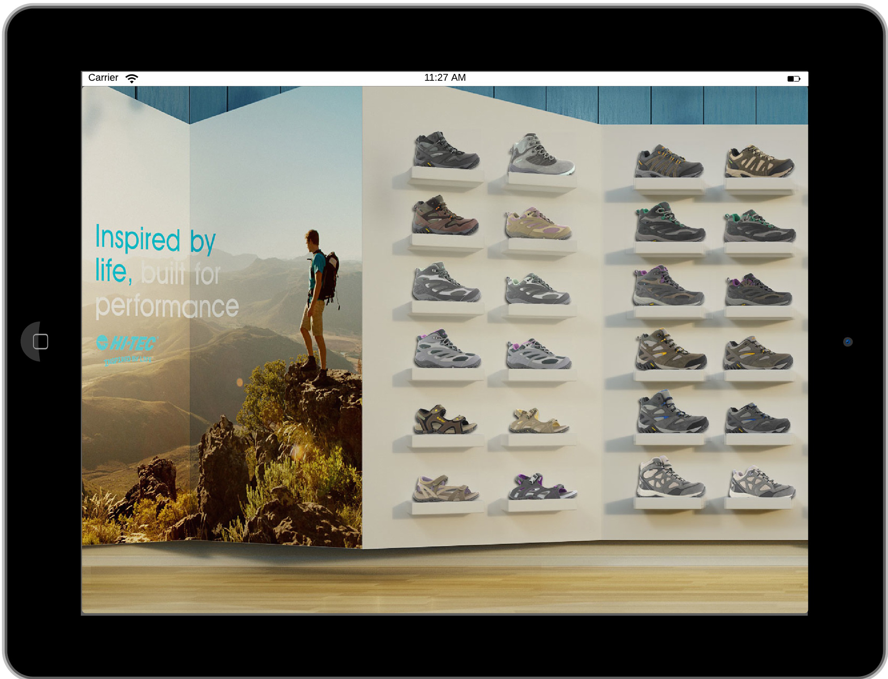888x679 pixels.
Task: Tap the 11:27 AM clock in the status bar
Action: (444, 78)
